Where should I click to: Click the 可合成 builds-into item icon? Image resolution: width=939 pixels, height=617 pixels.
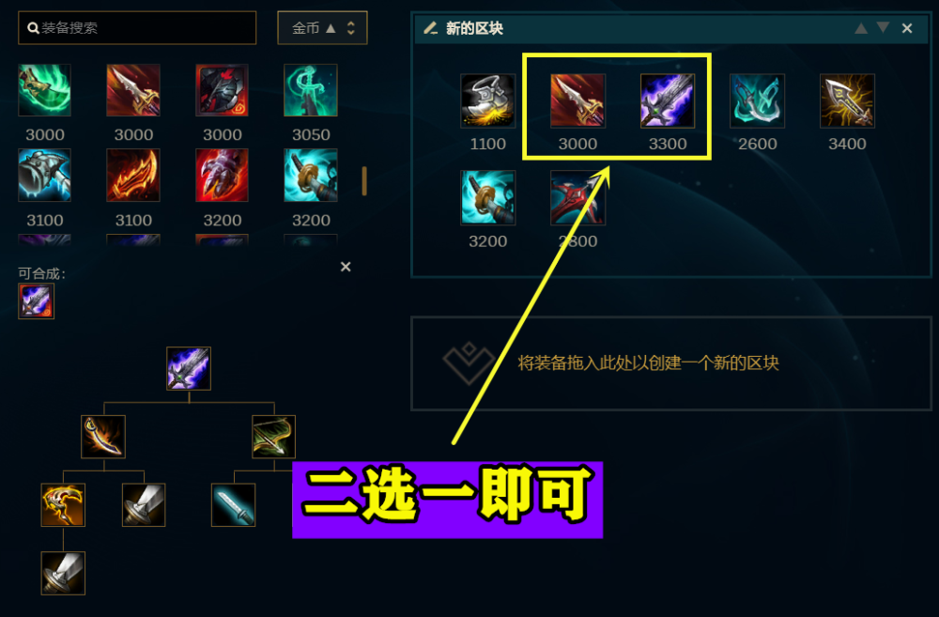coord(36,301)
